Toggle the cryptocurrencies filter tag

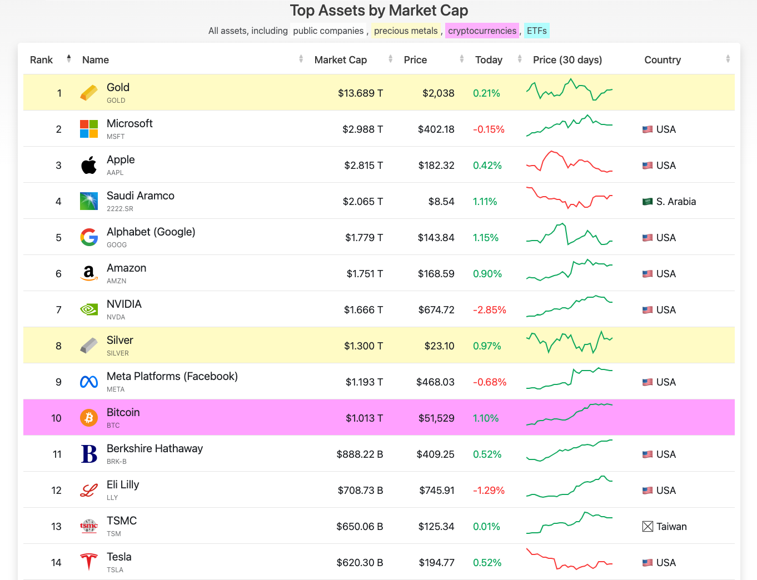pos(482,31)
